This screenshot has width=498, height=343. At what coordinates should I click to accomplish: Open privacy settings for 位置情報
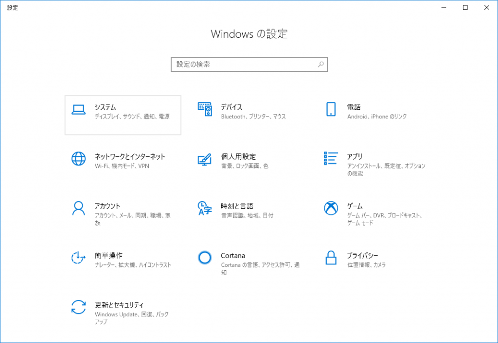point(359,265)
